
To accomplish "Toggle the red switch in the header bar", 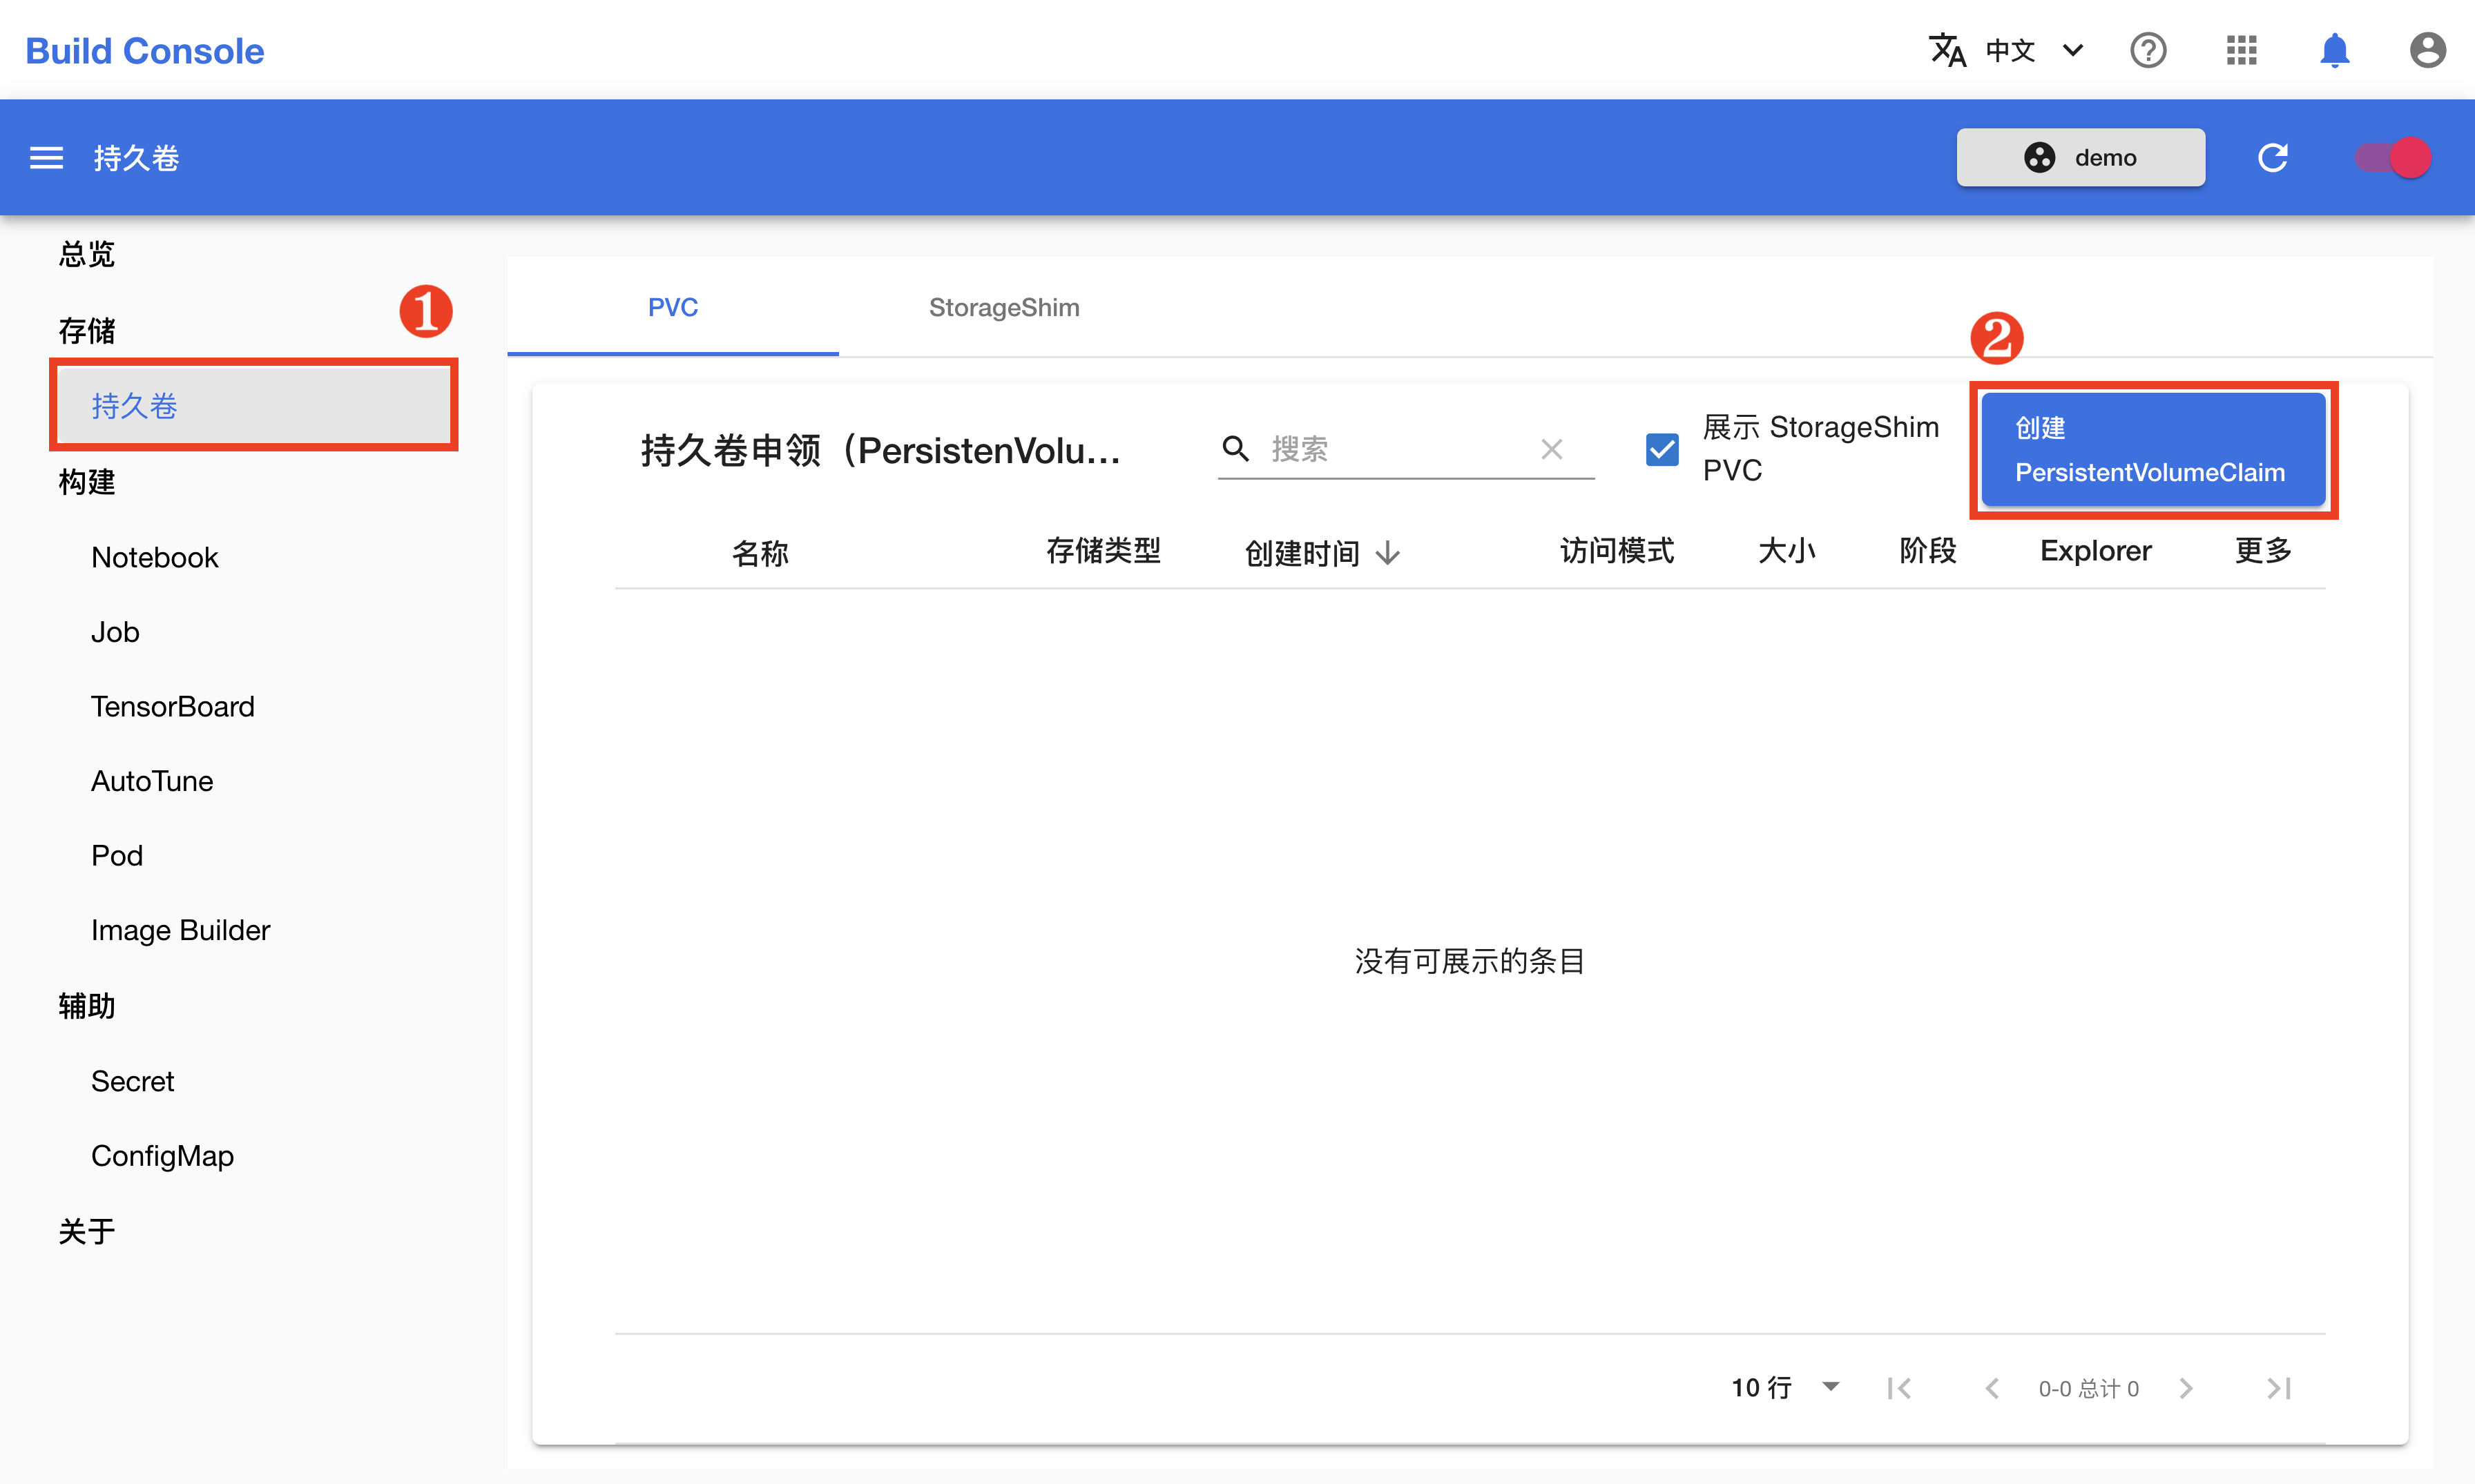I will coord(2393,157).
